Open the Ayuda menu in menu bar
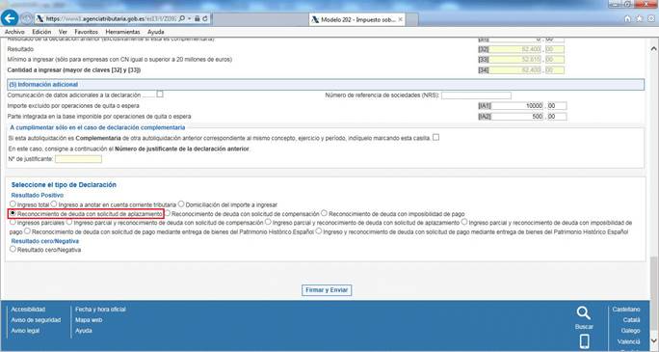 point(156,32)
